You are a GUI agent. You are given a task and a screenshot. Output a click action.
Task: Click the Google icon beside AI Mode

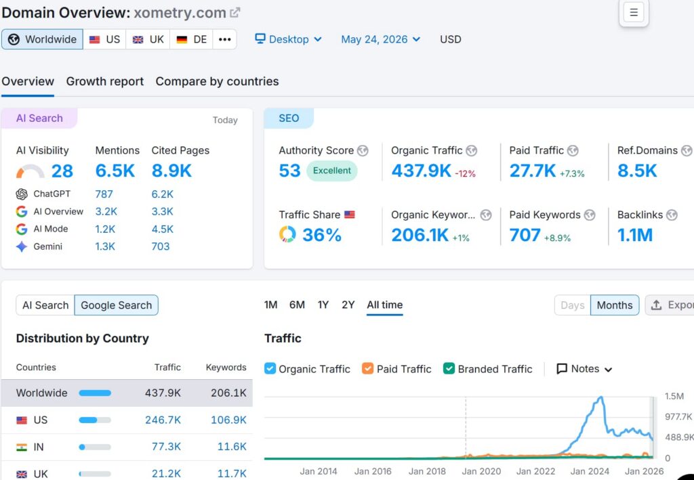point(21,229)
